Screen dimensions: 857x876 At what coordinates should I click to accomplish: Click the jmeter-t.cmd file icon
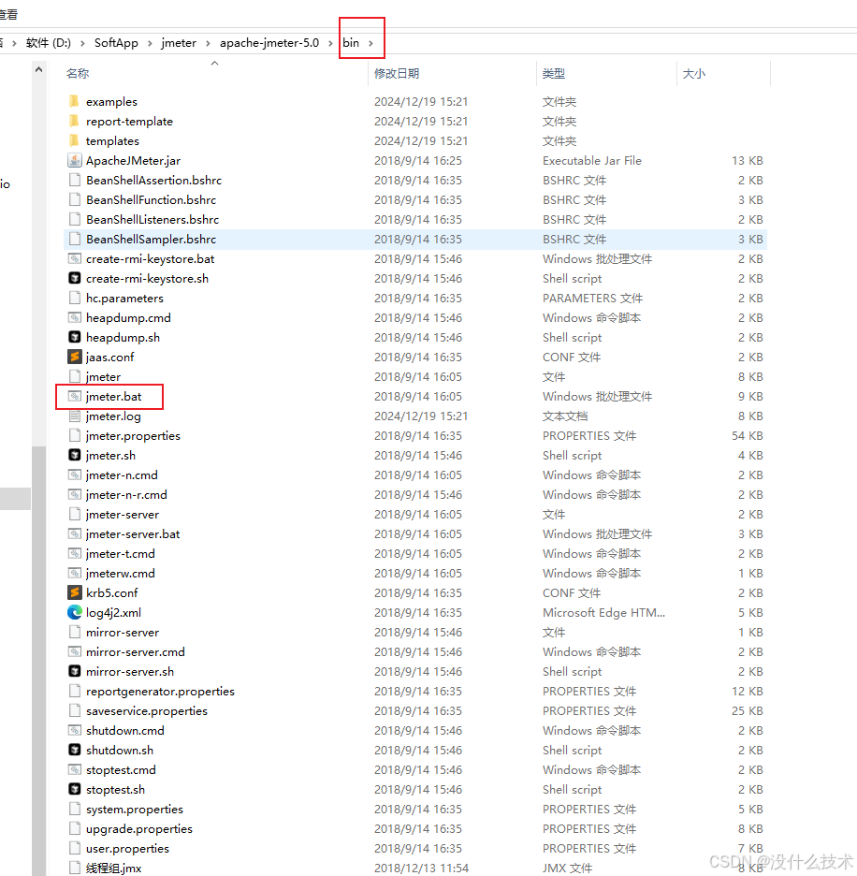pos(74,553)
